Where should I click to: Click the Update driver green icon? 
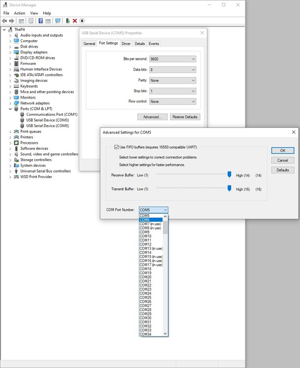click(68, 21)
